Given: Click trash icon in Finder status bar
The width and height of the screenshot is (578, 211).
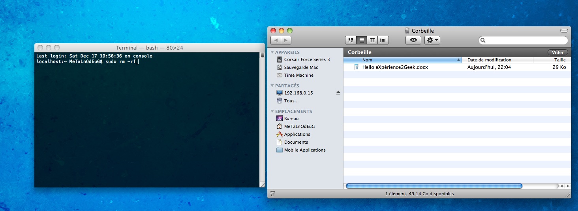Looking at the screenshot, I should 272,194.
